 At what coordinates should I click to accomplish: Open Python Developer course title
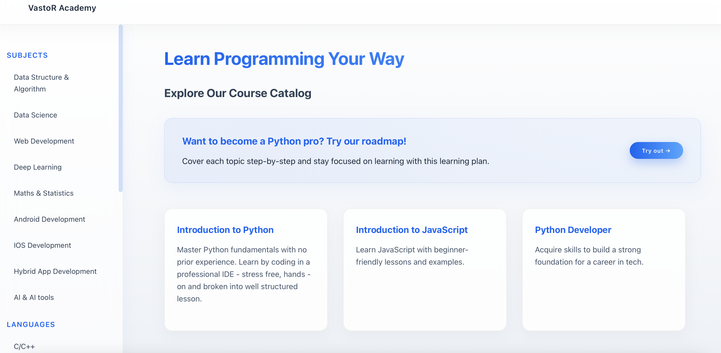click(573, 230)
